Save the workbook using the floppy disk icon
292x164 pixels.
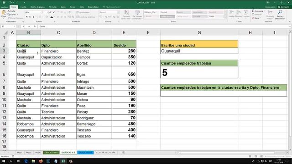coord(4,2)
